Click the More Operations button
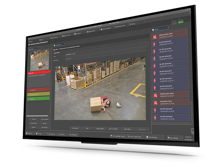The height and width of the screenshot is (167, 222). 73,135
